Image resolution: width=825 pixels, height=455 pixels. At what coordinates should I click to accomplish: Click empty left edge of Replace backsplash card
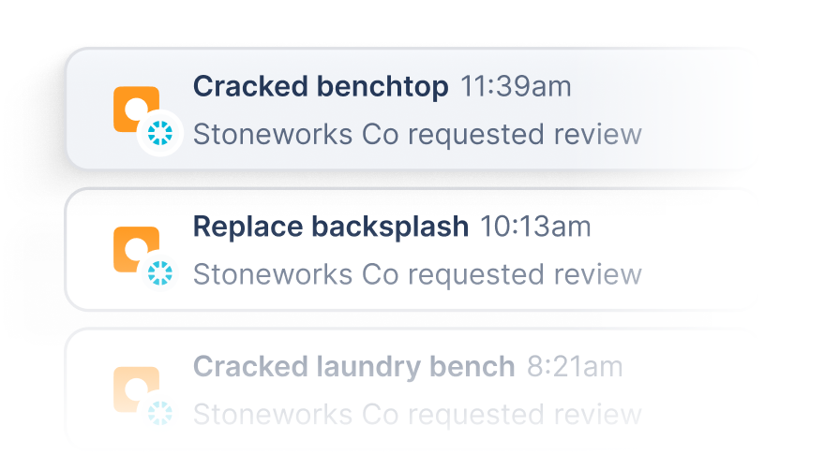point(84,249)
